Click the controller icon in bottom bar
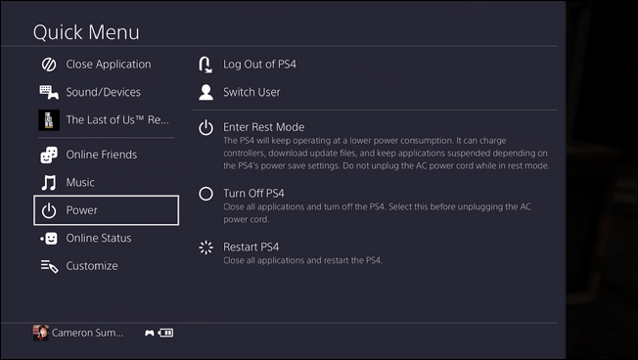 pos(150,334)
